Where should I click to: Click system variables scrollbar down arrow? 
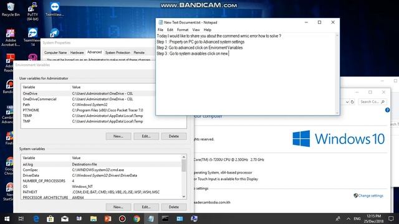pyautogui.click(x=184, y=197)
